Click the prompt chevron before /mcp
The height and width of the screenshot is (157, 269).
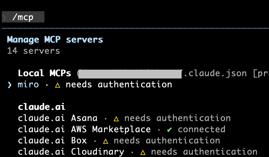click(5, 17)
